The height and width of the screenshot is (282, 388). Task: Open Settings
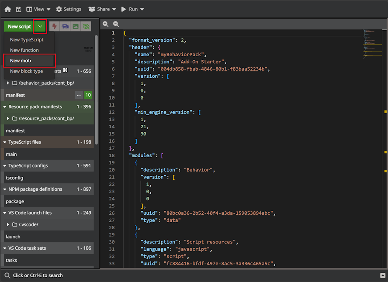pyautogui.click(x=69, y=9)
